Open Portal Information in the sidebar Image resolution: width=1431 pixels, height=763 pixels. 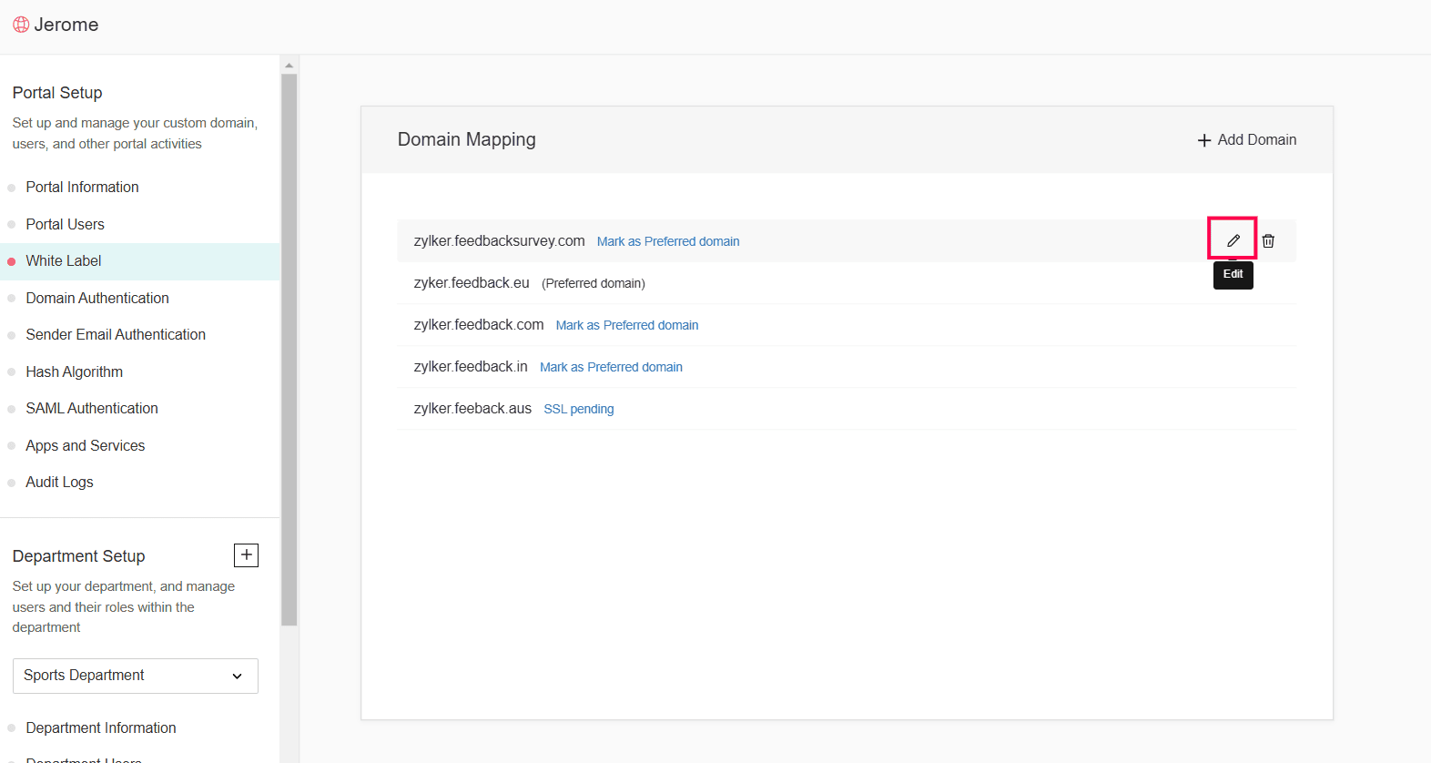click(82, 187)
